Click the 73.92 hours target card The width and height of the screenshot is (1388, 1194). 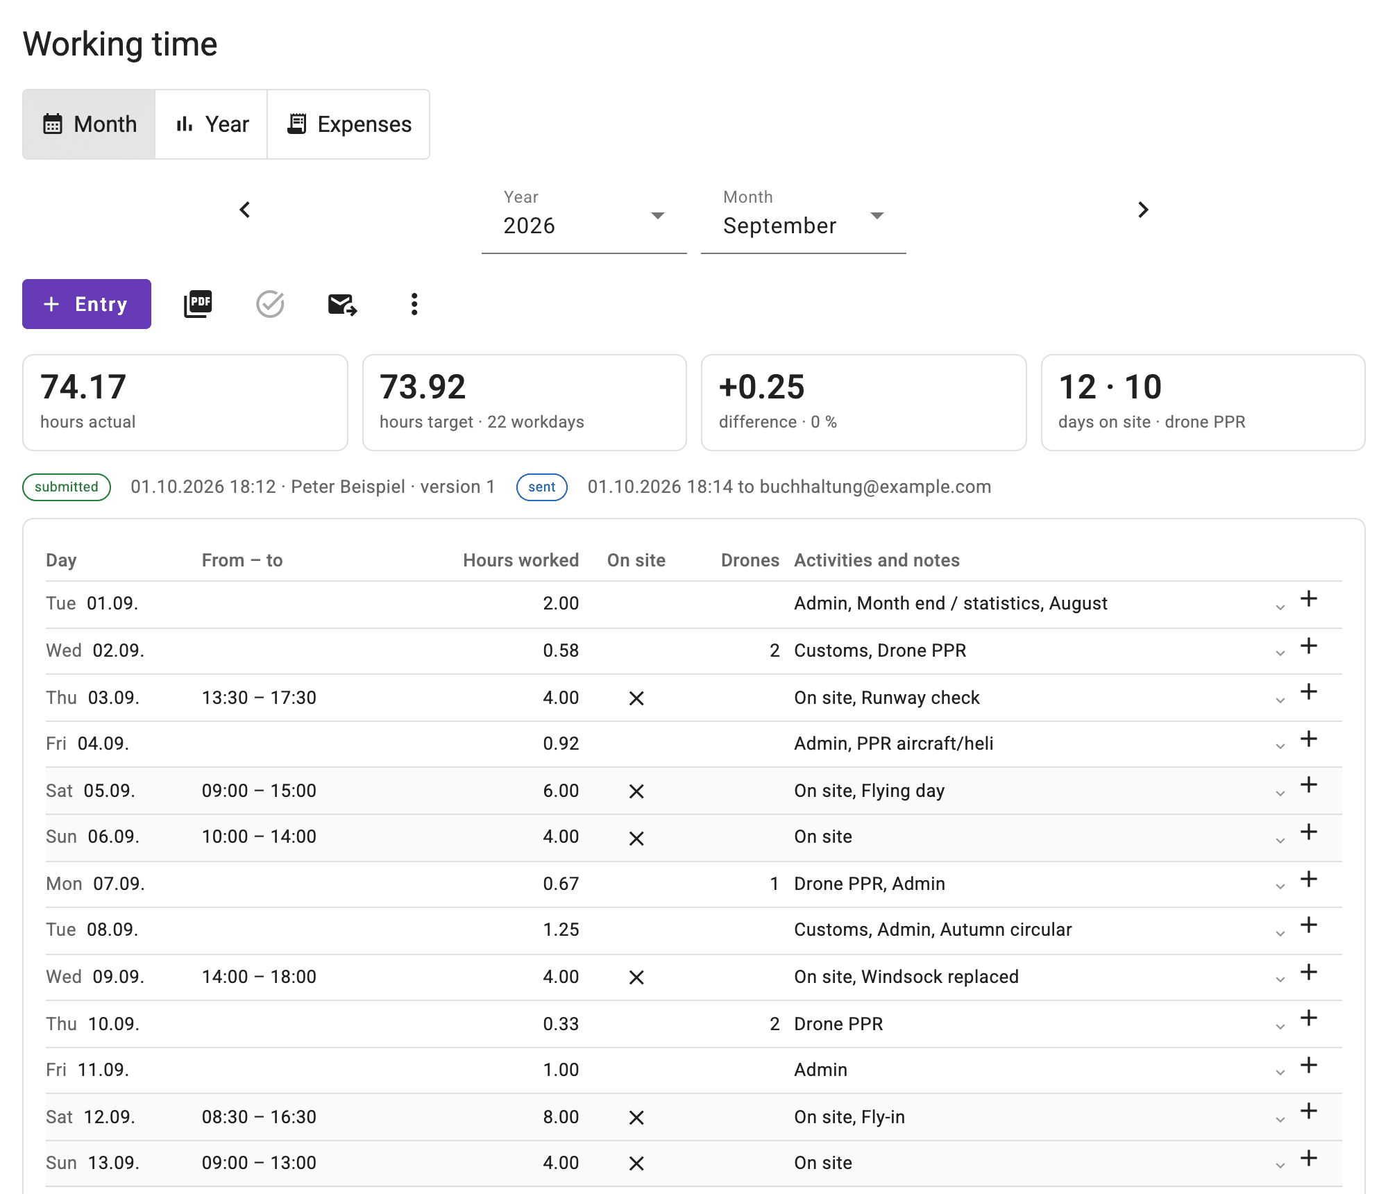coord(525,403)
